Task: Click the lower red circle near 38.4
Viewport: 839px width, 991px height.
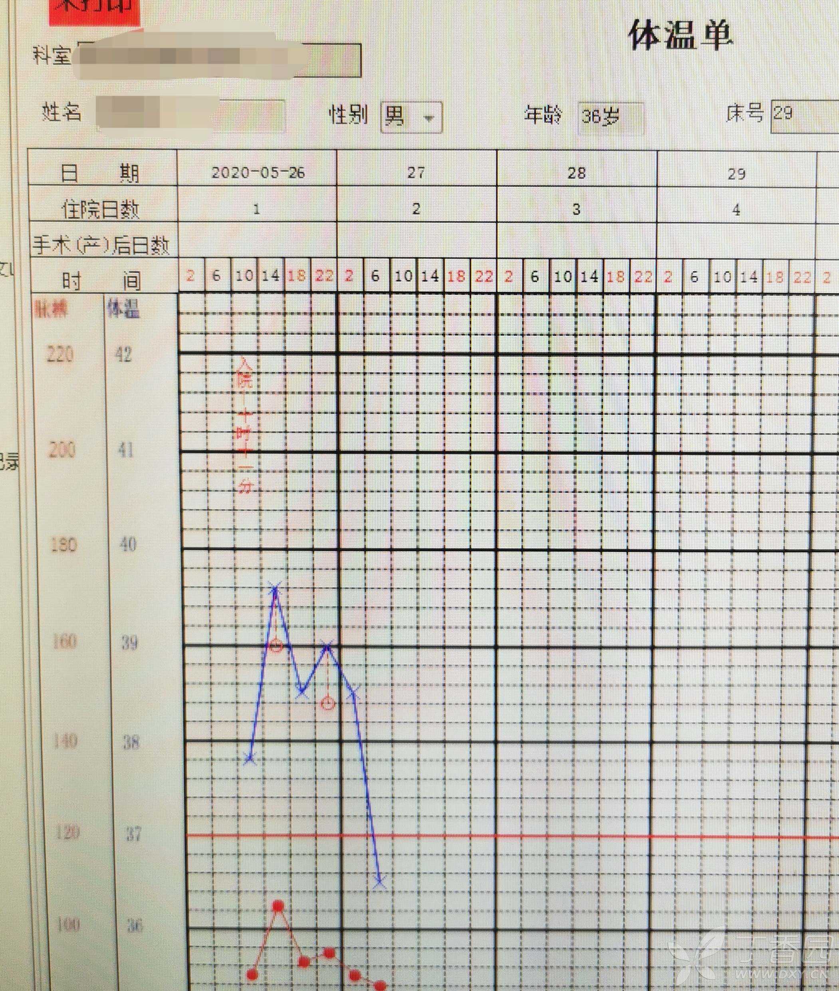Action: tap(327, 704)
